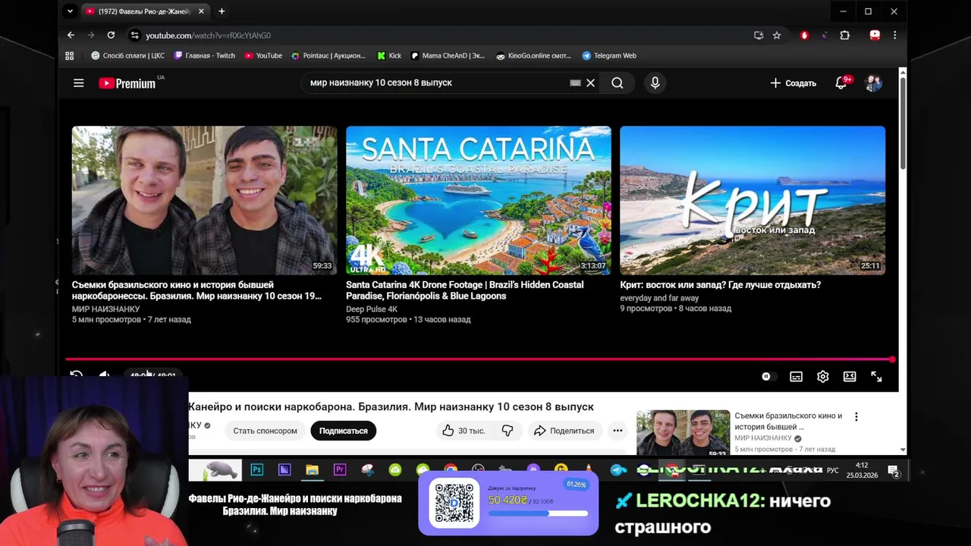Open the YouTube guide hamburger menu
971x546 pixels.
point(78,83)
